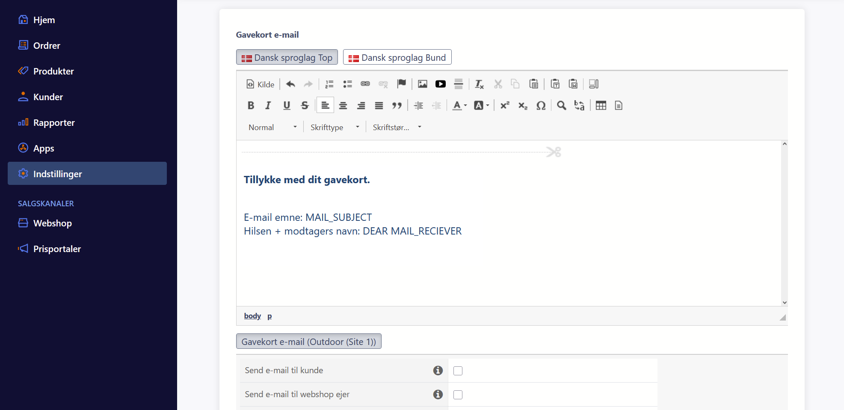
Task: Open Produkter in the sidebar
Action: pyautogui.click(x=53, y=71)
